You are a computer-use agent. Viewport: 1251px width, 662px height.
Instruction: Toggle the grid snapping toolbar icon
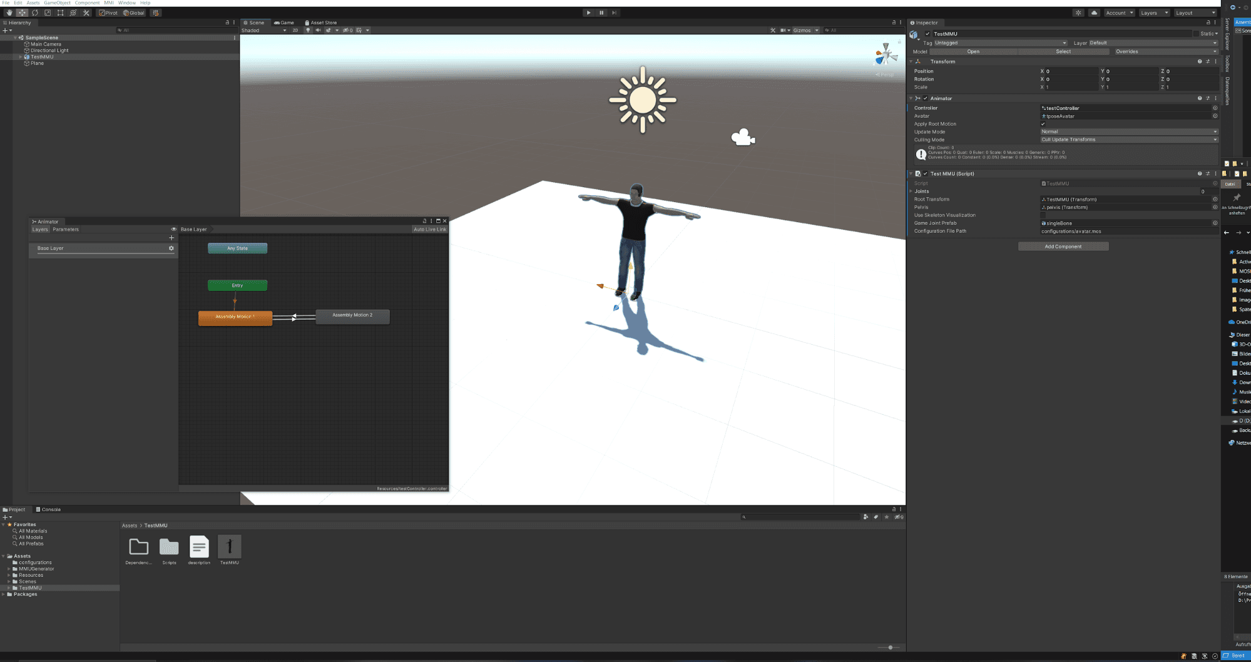click(156, 13)
